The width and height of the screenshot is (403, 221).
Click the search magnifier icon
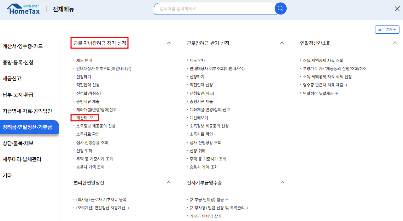pos(280,8)
